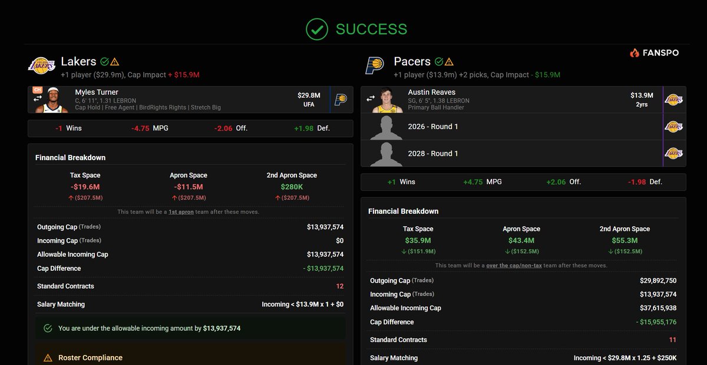Click Myles Turner $29.8M UFA salary
Screen dimensions: 707x365
309,99
